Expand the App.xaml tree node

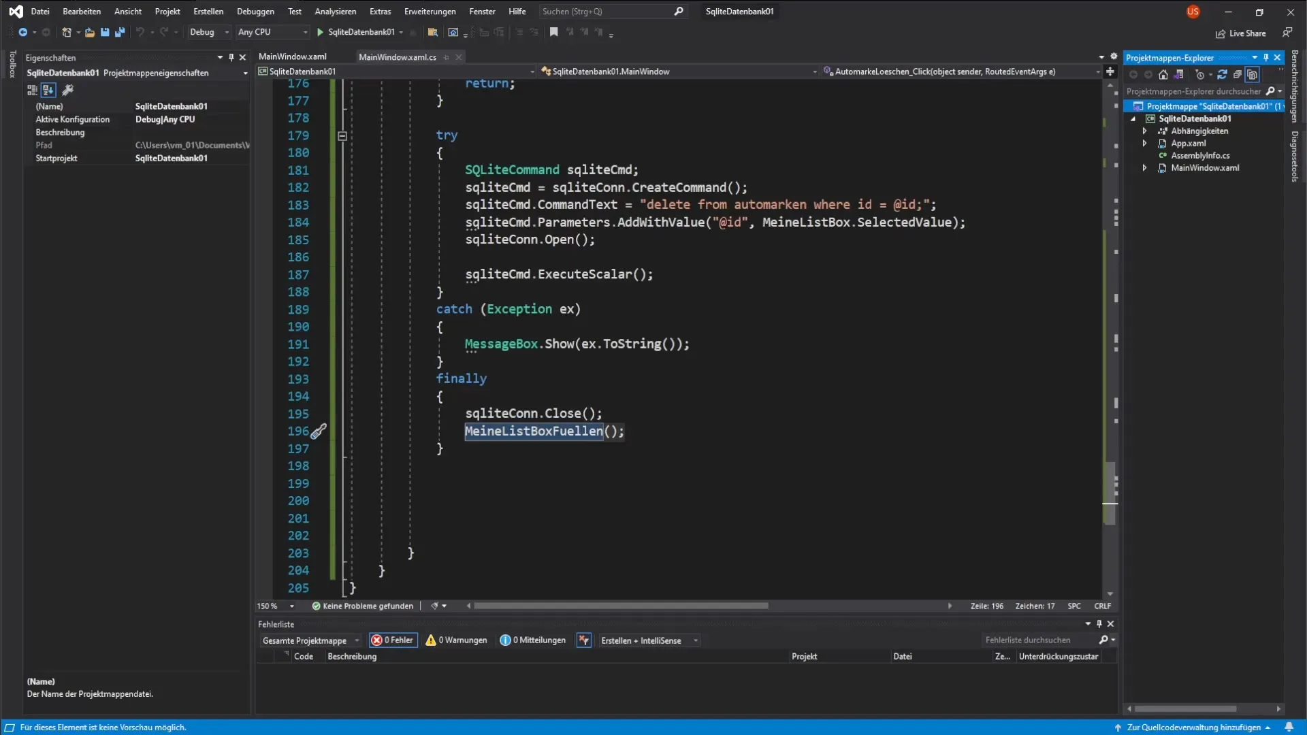click(x=1144, y=144)
